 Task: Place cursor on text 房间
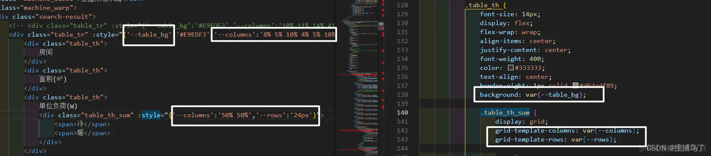coord(46,52)
